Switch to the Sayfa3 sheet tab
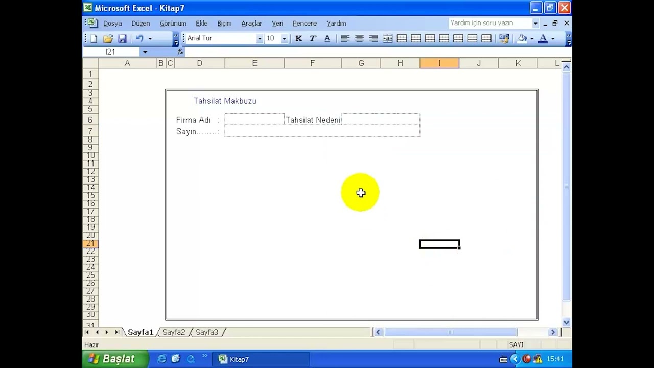Screen dimensions: 654x368 [x=207, y=332]
